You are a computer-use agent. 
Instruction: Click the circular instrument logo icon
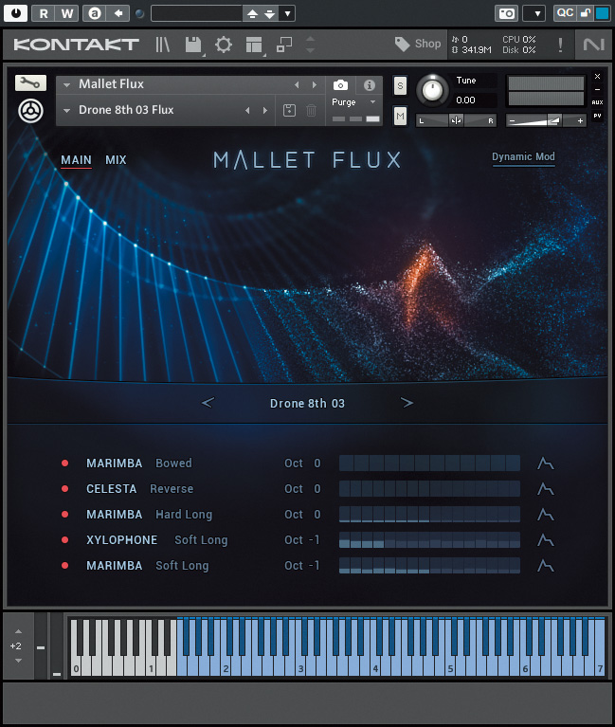pyautogui.click(x=30, y=111)
